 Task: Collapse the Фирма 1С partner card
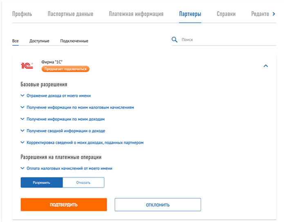pyautogui.click(x=266, y=66)
